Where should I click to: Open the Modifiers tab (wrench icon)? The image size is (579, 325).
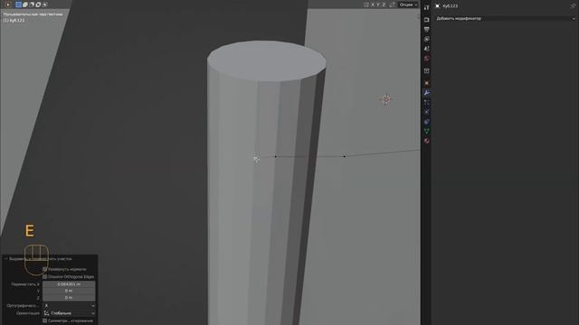pyautogui.click(x=426, y=92)
